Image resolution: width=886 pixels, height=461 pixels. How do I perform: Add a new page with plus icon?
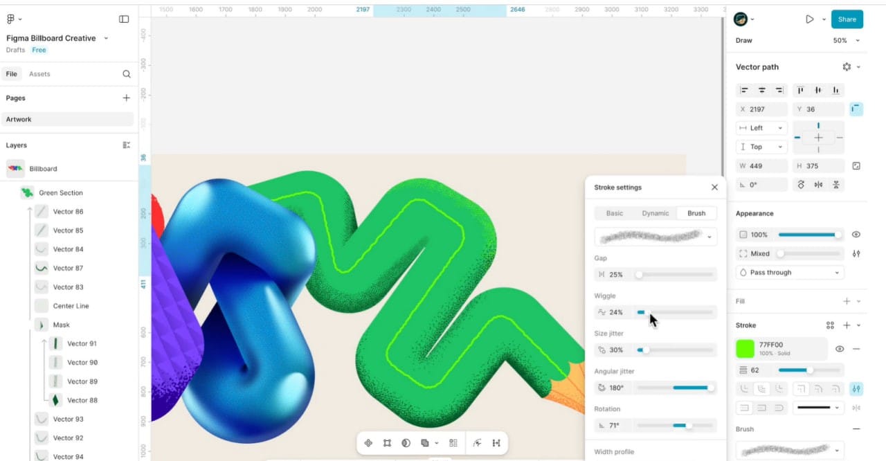[127, 98]
